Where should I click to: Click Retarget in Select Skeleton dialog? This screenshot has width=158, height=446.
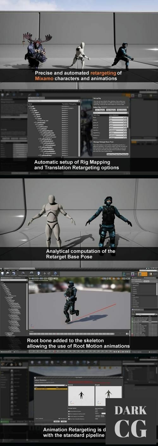pos(57,421)
